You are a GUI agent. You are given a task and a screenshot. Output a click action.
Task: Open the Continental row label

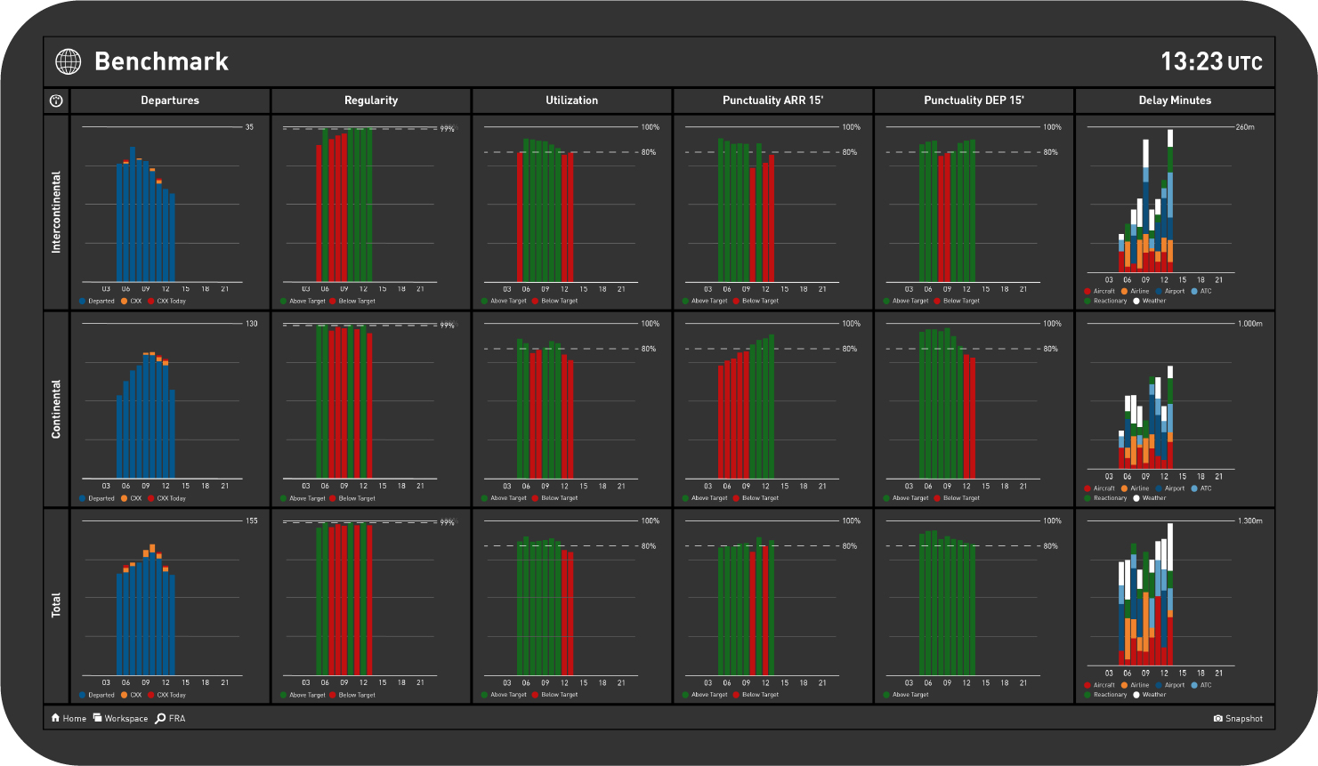pos(56,409)
